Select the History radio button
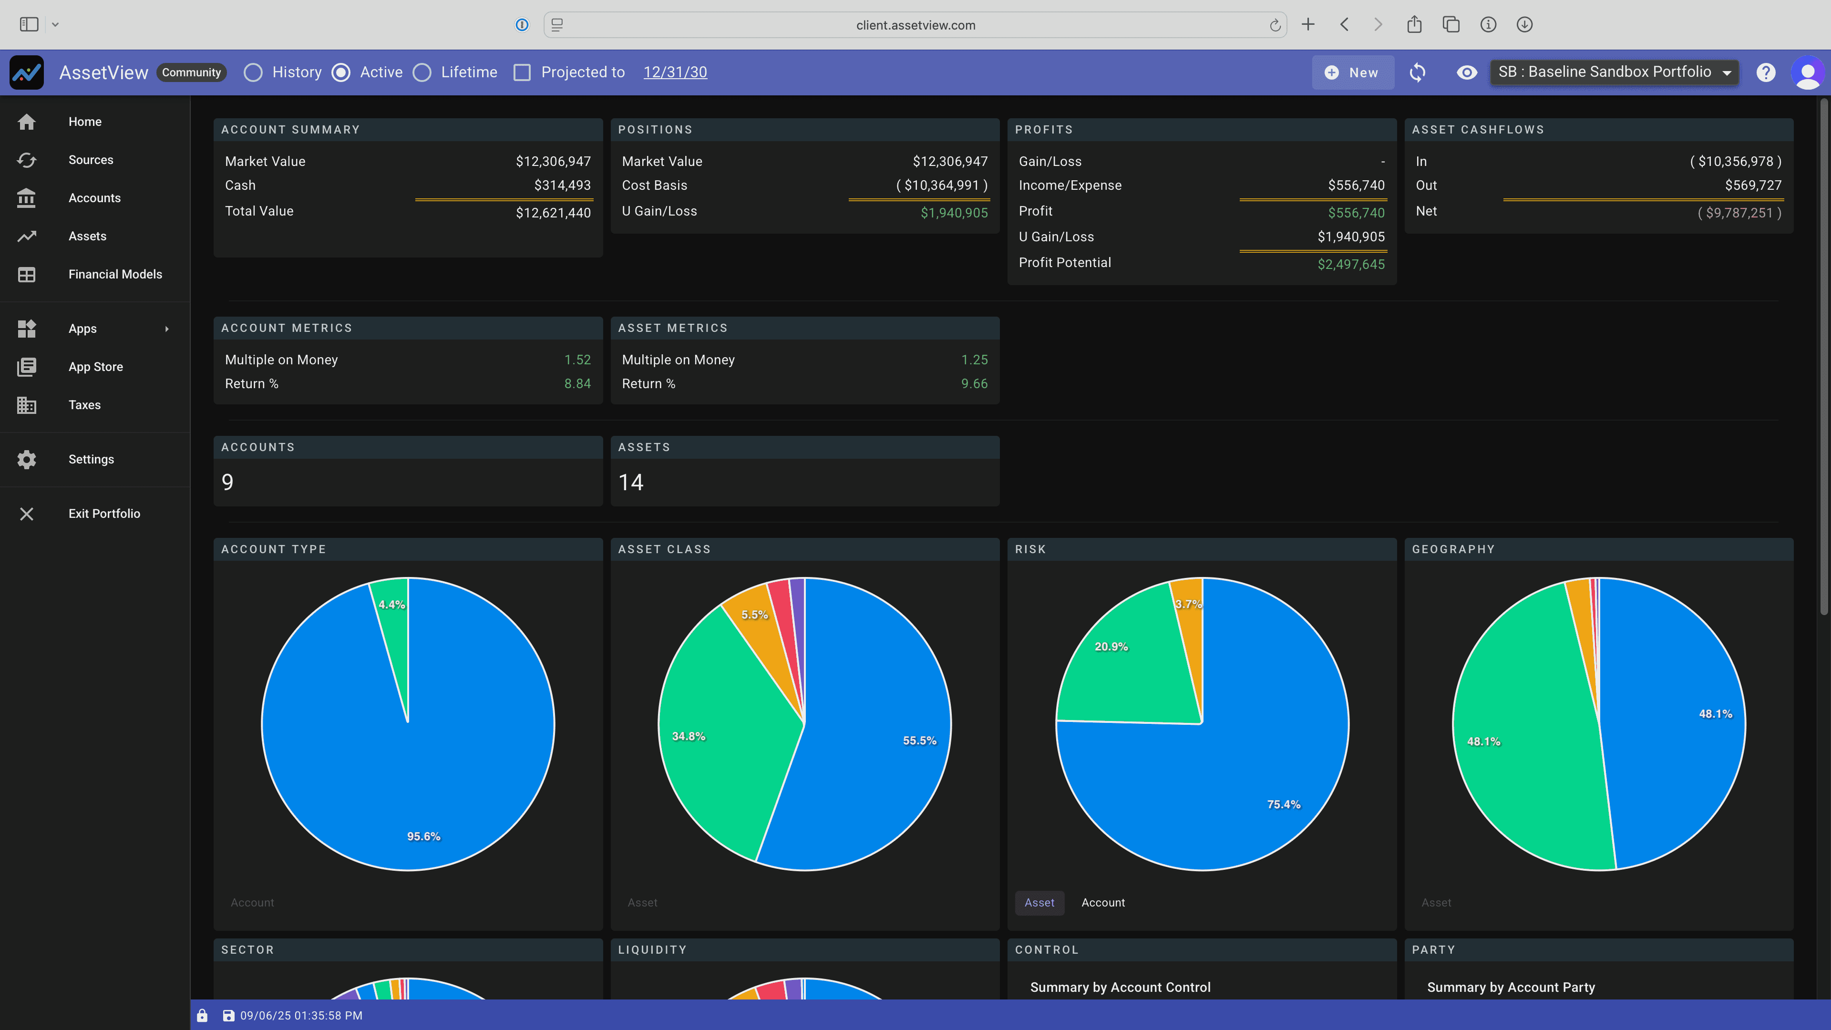The image size is (1831, 1030). pos(253,72)
